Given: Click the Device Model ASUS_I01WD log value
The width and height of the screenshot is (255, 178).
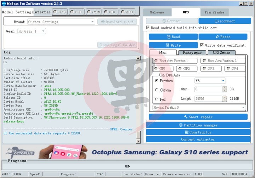Looking at the screenshot, I should coord(53,102).
